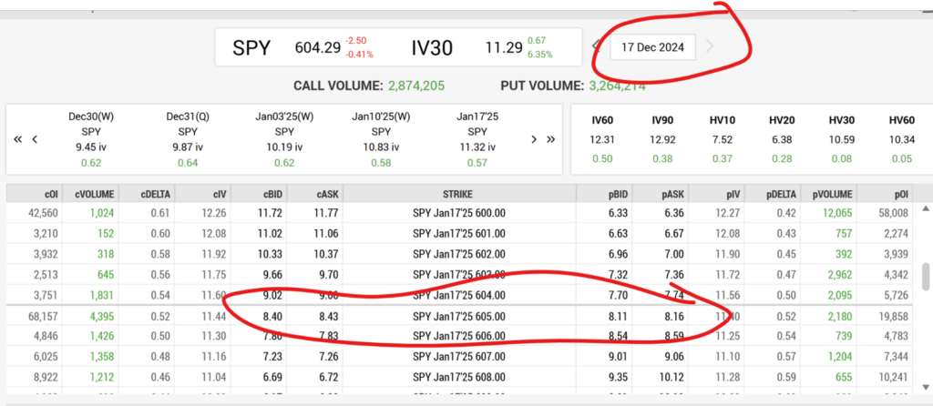Image resolution: width=933 pixels, height=406 pixels.
Task: Click the HV30 value 10.59
Action: [x=842, y=139]
